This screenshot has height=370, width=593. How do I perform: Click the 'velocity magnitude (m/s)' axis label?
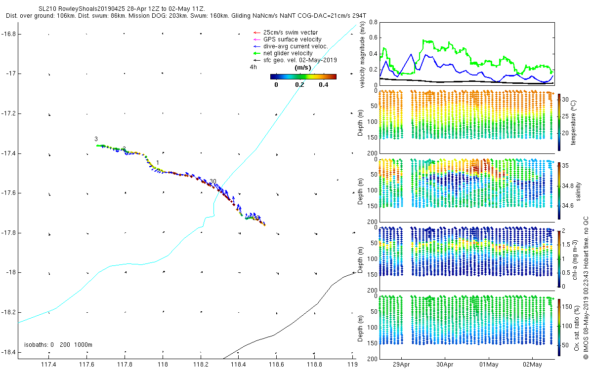362,54
